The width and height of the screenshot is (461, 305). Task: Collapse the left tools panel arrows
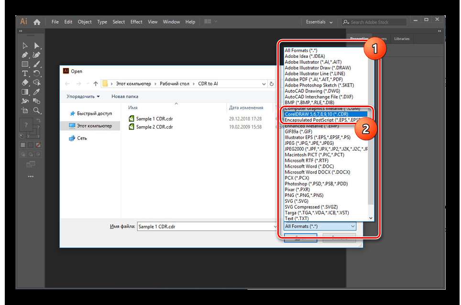(21, 31)
